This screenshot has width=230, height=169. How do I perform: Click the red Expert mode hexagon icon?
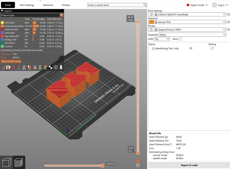[x=188, y=5]
